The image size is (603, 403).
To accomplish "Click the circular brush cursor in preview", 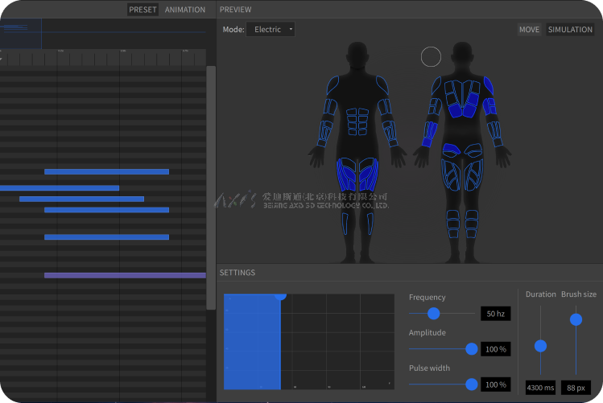I will [432, 56].
